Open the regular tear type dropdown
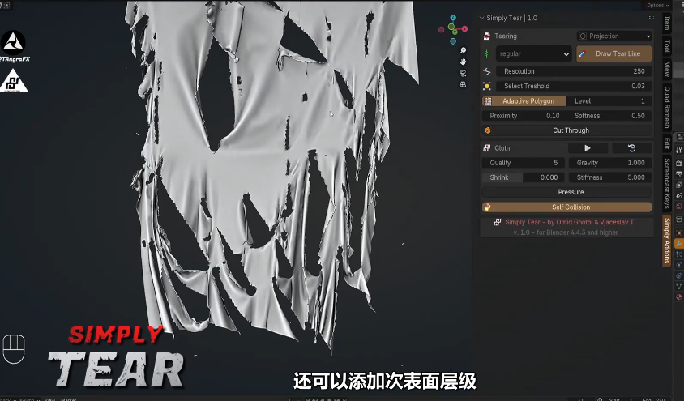Screen dimensions: 684x401 (x=533, y=53)
